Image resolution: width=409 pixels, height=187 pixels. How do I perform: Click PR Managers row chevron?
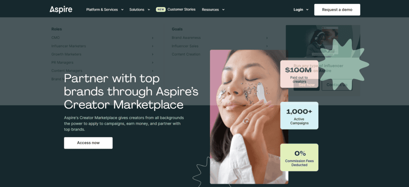153,63
